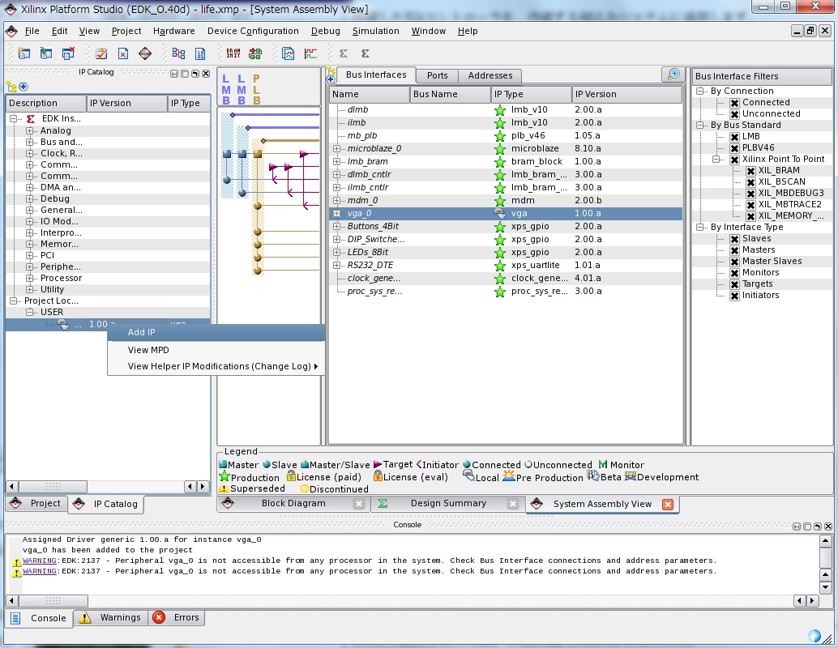The width and height of the screenshot is (838, 648).
Task: Choose Add IP from context menu
Action: (216, 332)
